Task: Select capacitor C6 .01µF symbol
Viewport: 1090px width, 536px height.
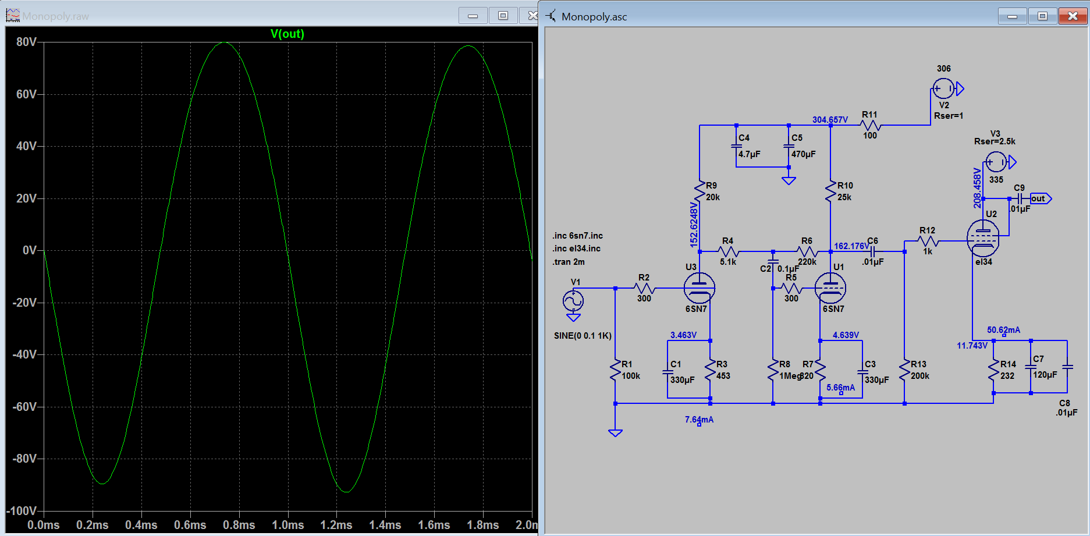Action: [873, 251]
